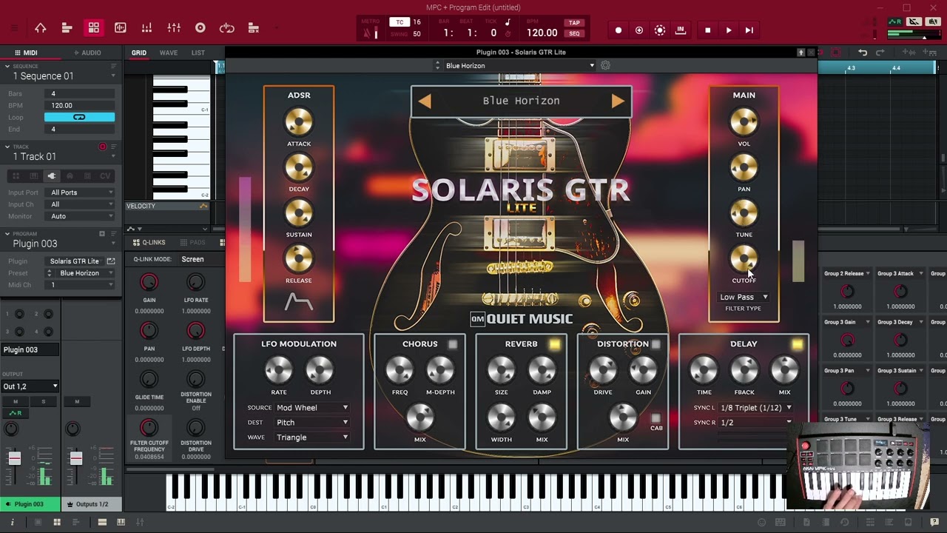Go to next preset with right arrow
947x533 pixels.
(618, 101)
